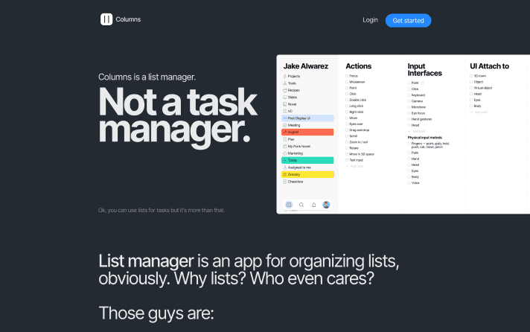Open the Tools list icon
This screenshot has height=332, width=530.
[284, 83]
